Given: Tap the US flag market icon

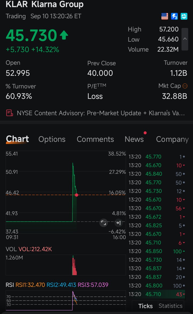Looking at the screenshot, I should pyautogui.click(x=165, y=16).
